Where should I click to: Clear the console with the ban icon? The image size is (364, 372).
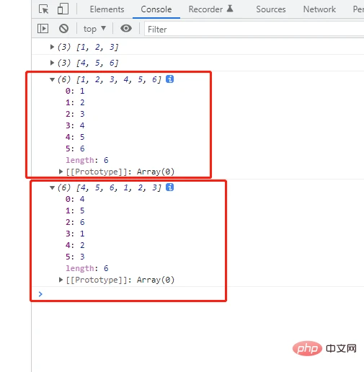pyautogui.click(x=63, y=29)
